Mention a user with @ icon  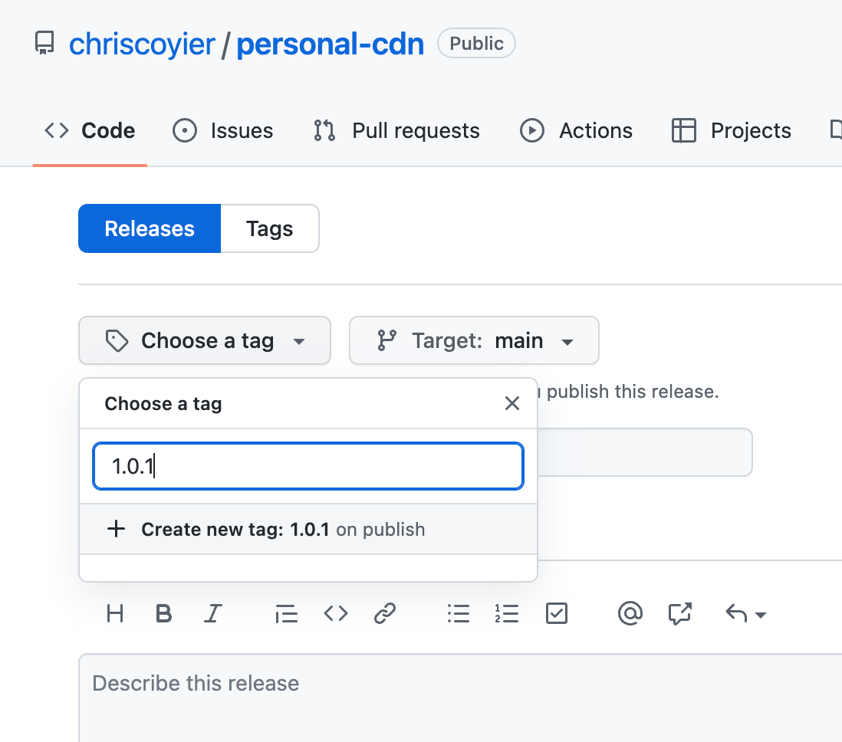(630, 613)
